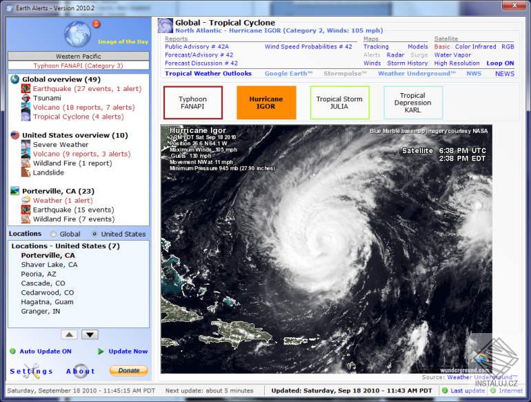Screen dimensions: 531x402
Task: Open Settings
Action: pyautogui.click(x=32, y=371)
